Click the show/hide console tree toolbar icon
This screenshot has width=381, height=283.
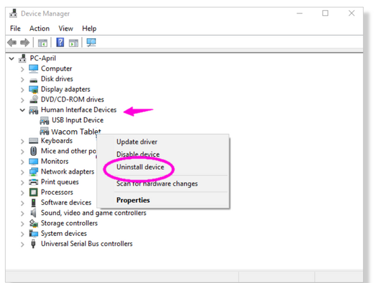click(43, 43)
